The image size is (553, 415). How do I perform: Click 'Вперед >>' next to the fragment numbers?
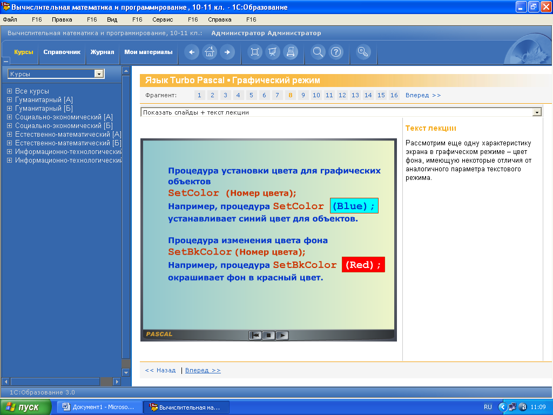coord(423,95)
